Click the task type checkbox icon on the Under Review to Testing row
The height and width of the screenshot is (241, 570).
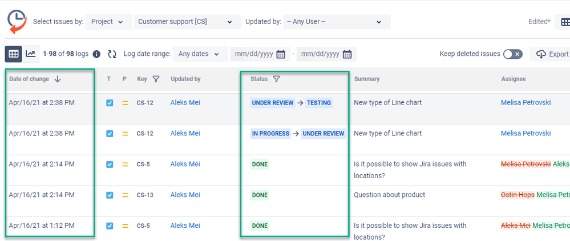coord(110,103)
